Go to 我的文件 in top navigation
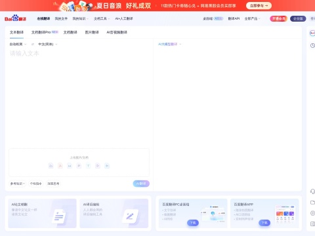 point(61,18)
